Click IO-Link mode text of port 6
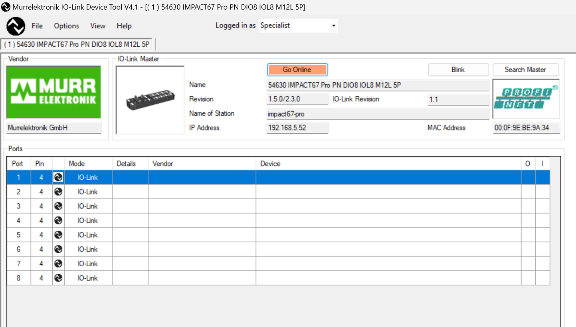This screenshot has height=327, width=576. click(88, 249)
